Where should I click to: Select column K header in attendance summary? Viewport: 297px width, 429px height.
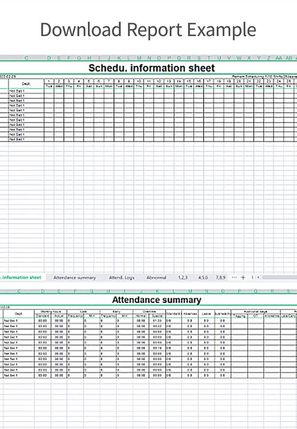tap(157, 291)
